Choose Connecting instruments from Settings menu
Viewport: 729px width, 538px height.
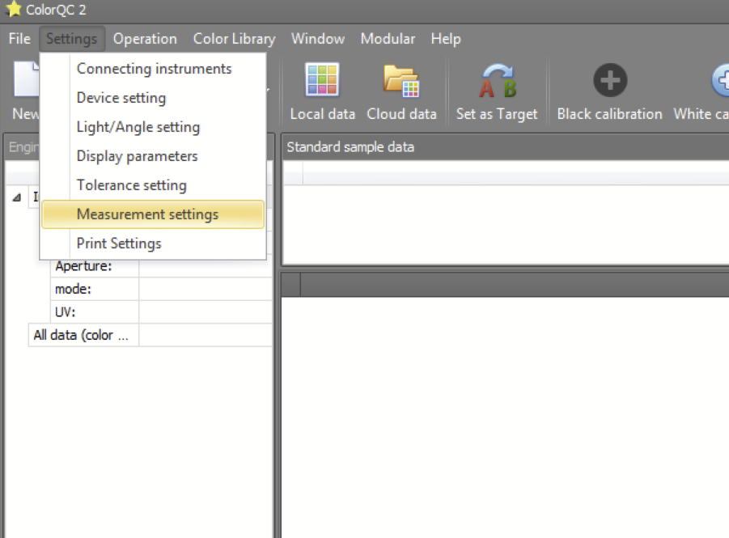point(154,69)
